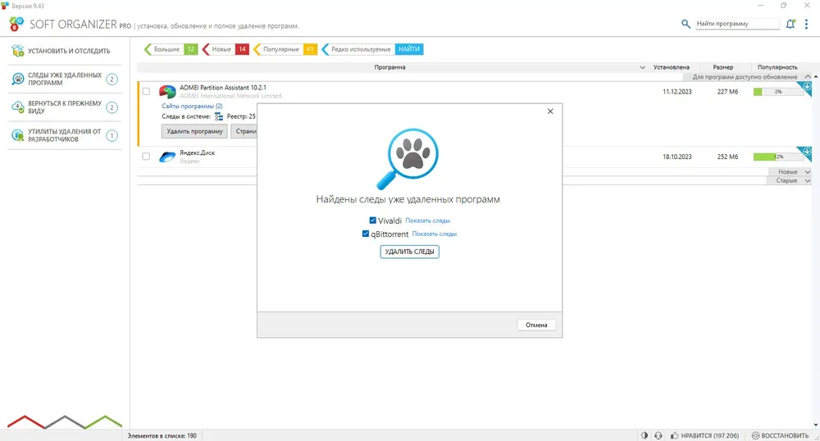Screen dimensions: 820x441
Task: Uncheck the Vivaldi checkbox
Action: click(373, 220)
